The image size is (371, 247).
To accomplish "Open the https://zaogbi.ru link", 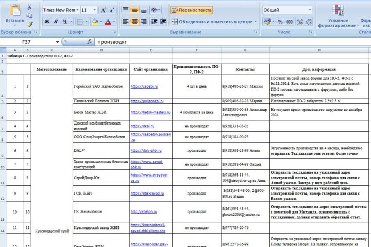I will (144, 86).
